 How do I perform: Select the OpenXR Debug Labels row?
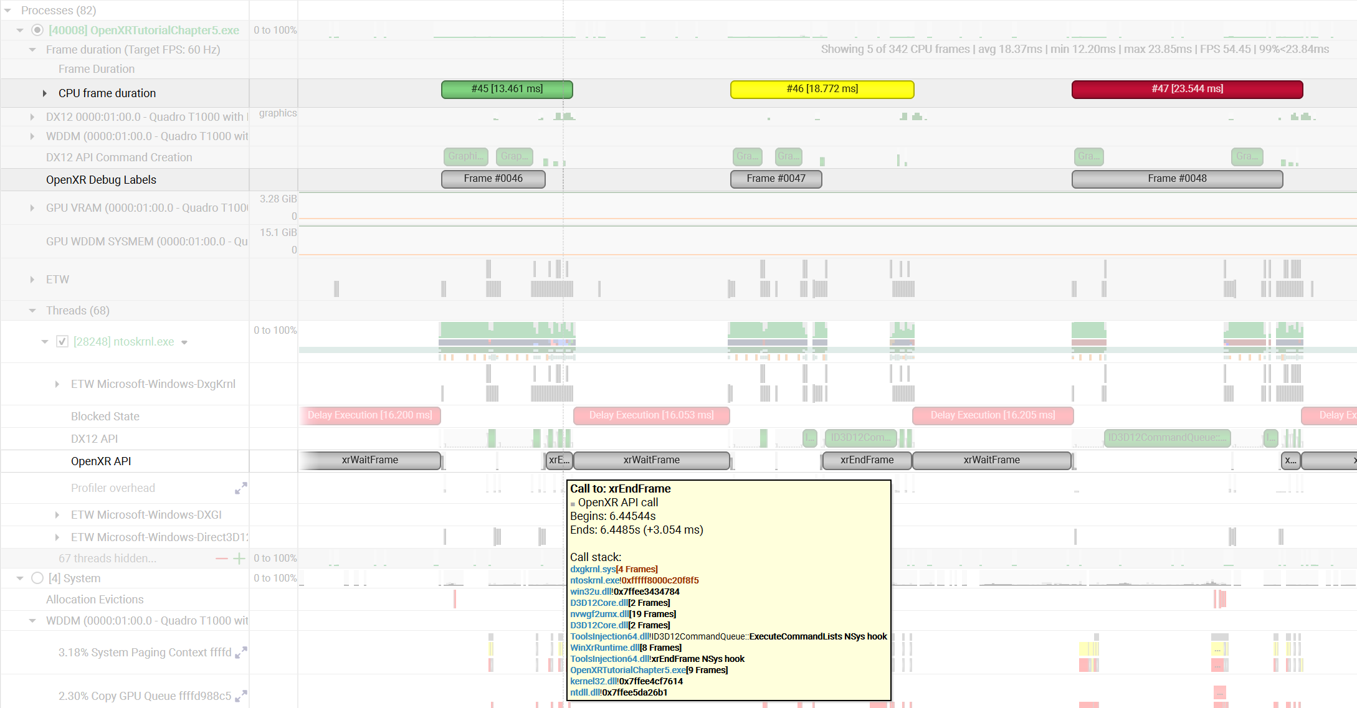(101, 180)
